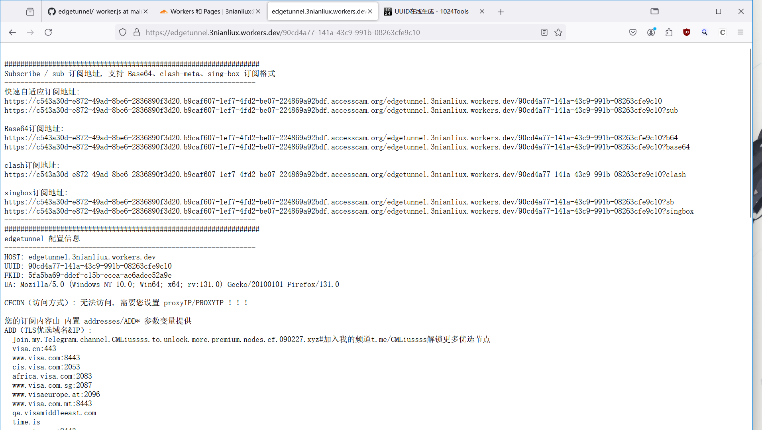Image resolution: width=762 pixels, height=430 pixels.
Task: Bookmark this page with the star
Action: (558, 32)
